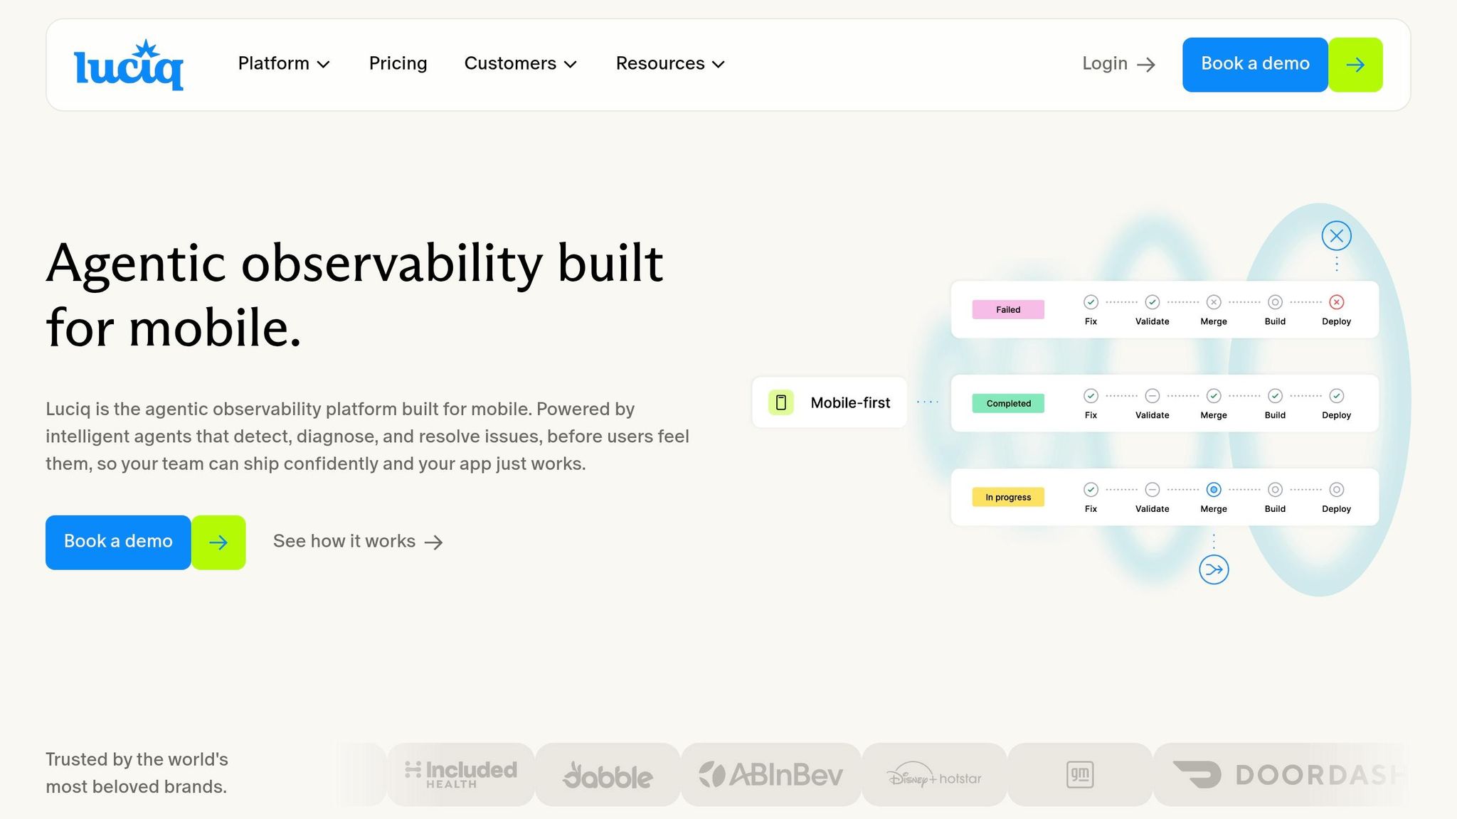The height and width of the screenshot is (819, 1457).
Task: Click the mobile phone icon in Mobile-first card
Action: coord(780,402)
